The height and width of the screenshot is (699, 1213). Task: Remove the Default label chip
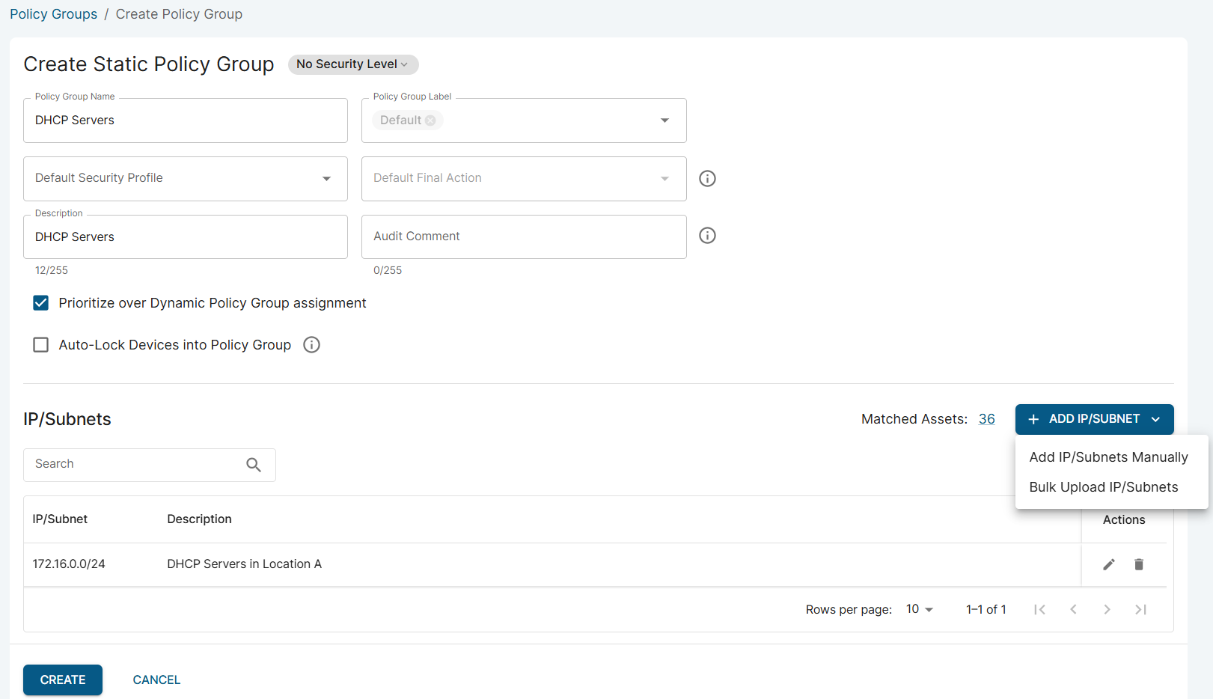click(x=430, y=120)
